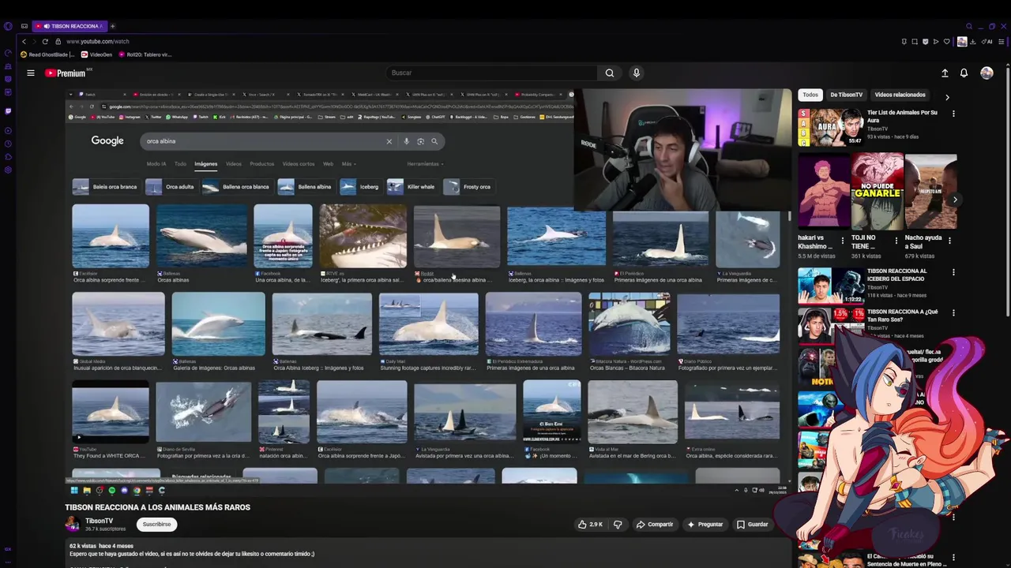Screen dimensions: 1011x568
Task: Open YouTube notifications bell
Action: pos(964,73)
